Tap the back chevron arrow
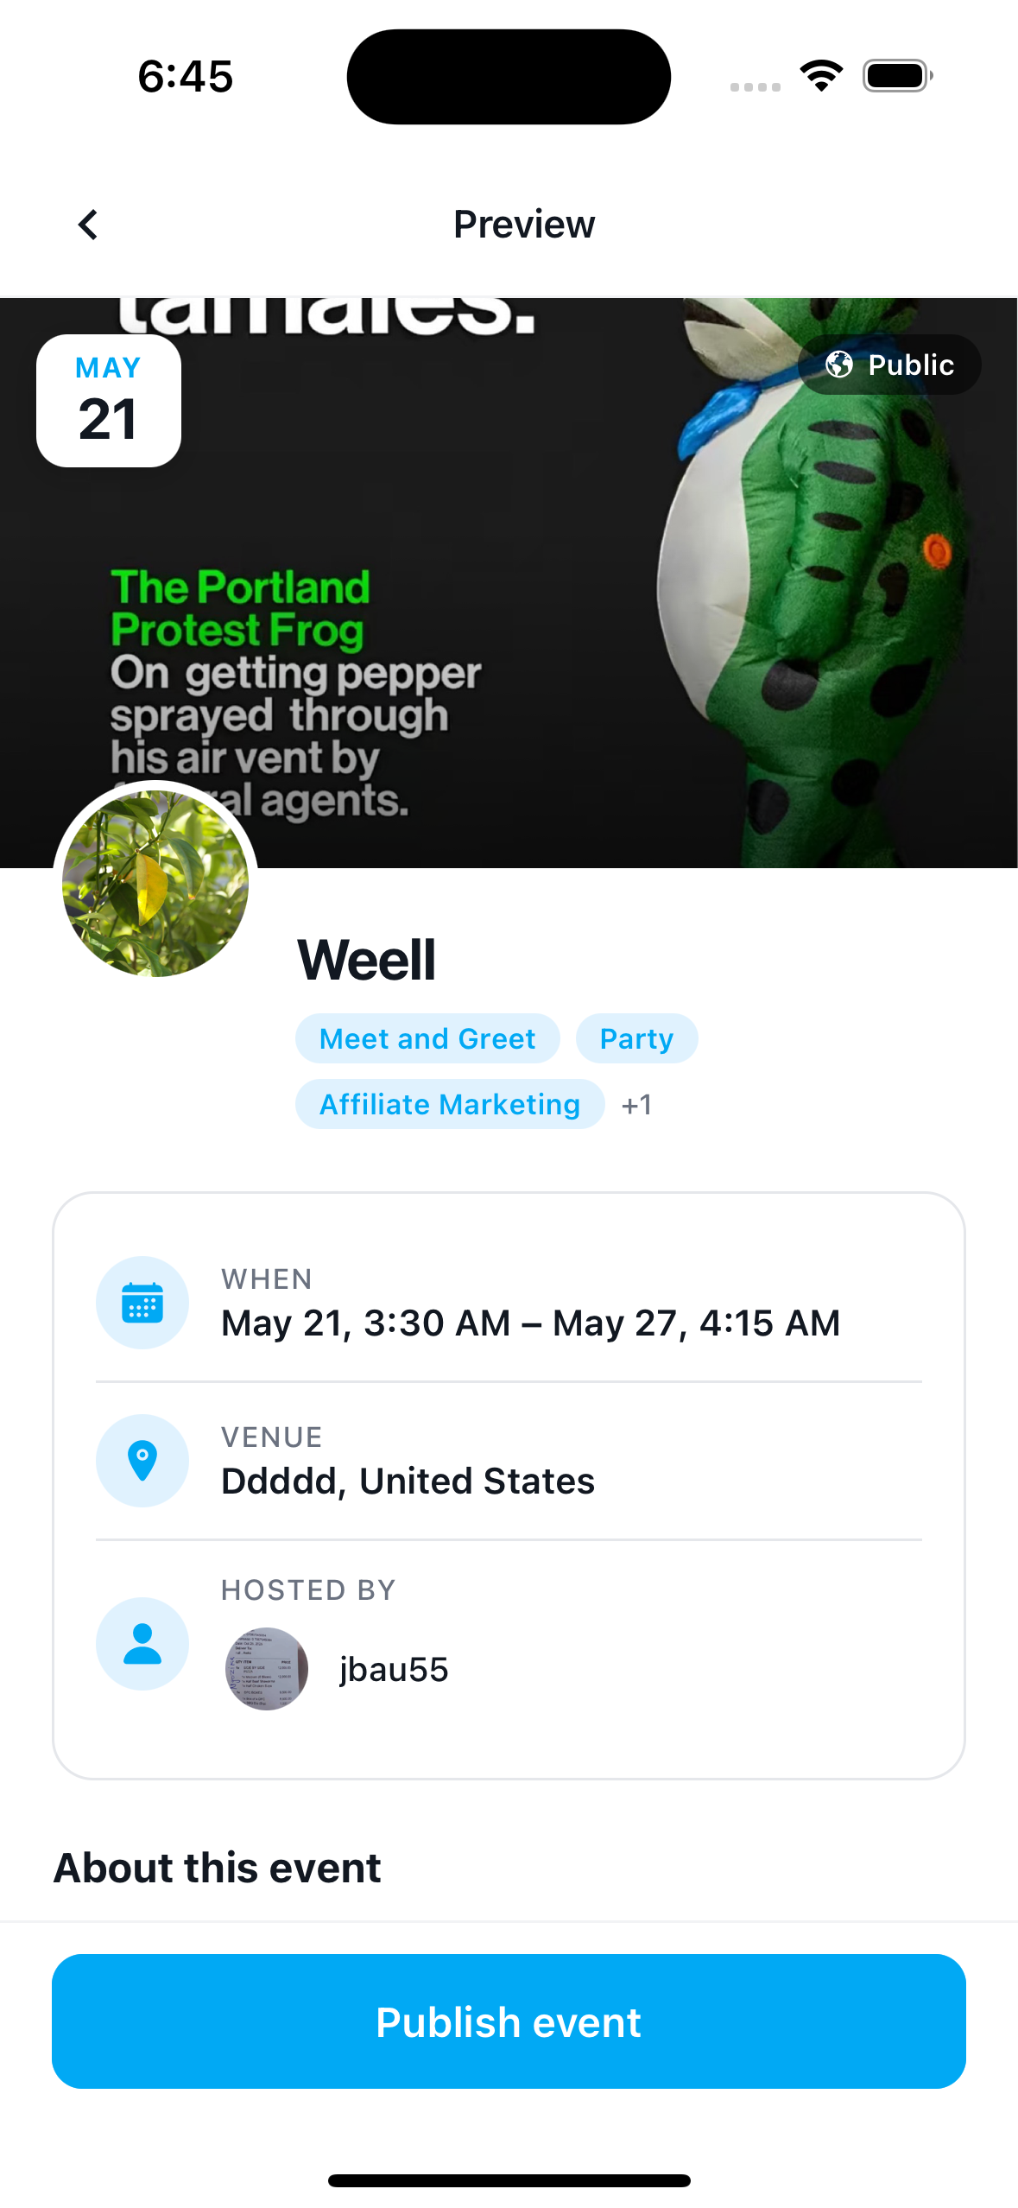 coord(88,225)
